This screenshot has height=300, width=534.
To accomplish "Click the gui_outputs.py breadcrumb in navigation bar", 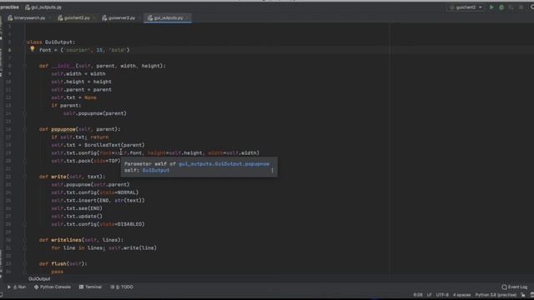I will pyautogui.click(x=43, y=7).
